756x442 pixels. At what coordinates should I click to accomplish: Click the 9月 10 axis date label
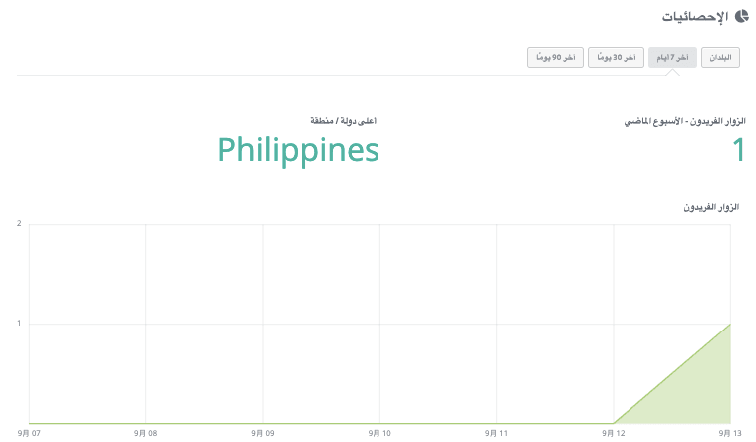[379, 433]
